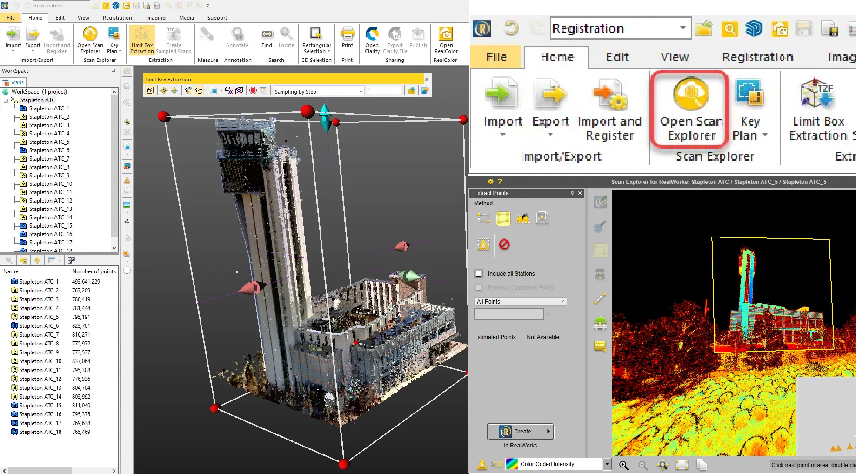Click the Open Clarity sharing icon
This screenshot has height=474, width=856.
pyautogui.click(x=372, y=40)
